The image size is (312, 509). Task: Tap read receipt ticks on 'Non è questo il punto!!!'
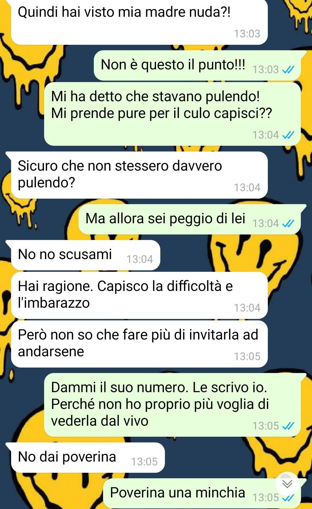[x=288, y=70]
